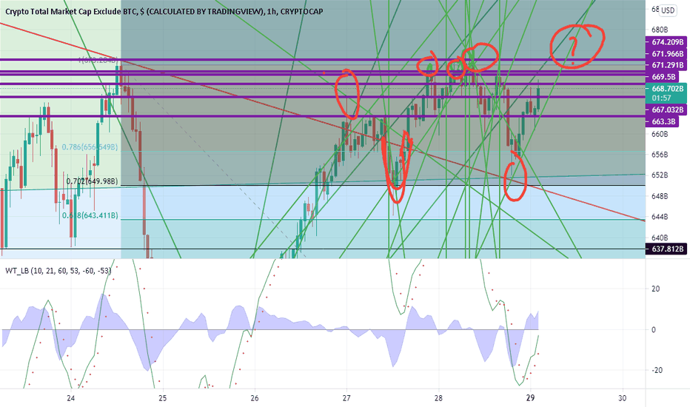Click current price label 668.702B
Screen dimensions: 690x407
[668, 89]
